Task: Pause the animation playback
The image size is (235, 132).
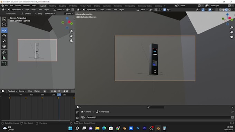Action: tap(59, 91)
